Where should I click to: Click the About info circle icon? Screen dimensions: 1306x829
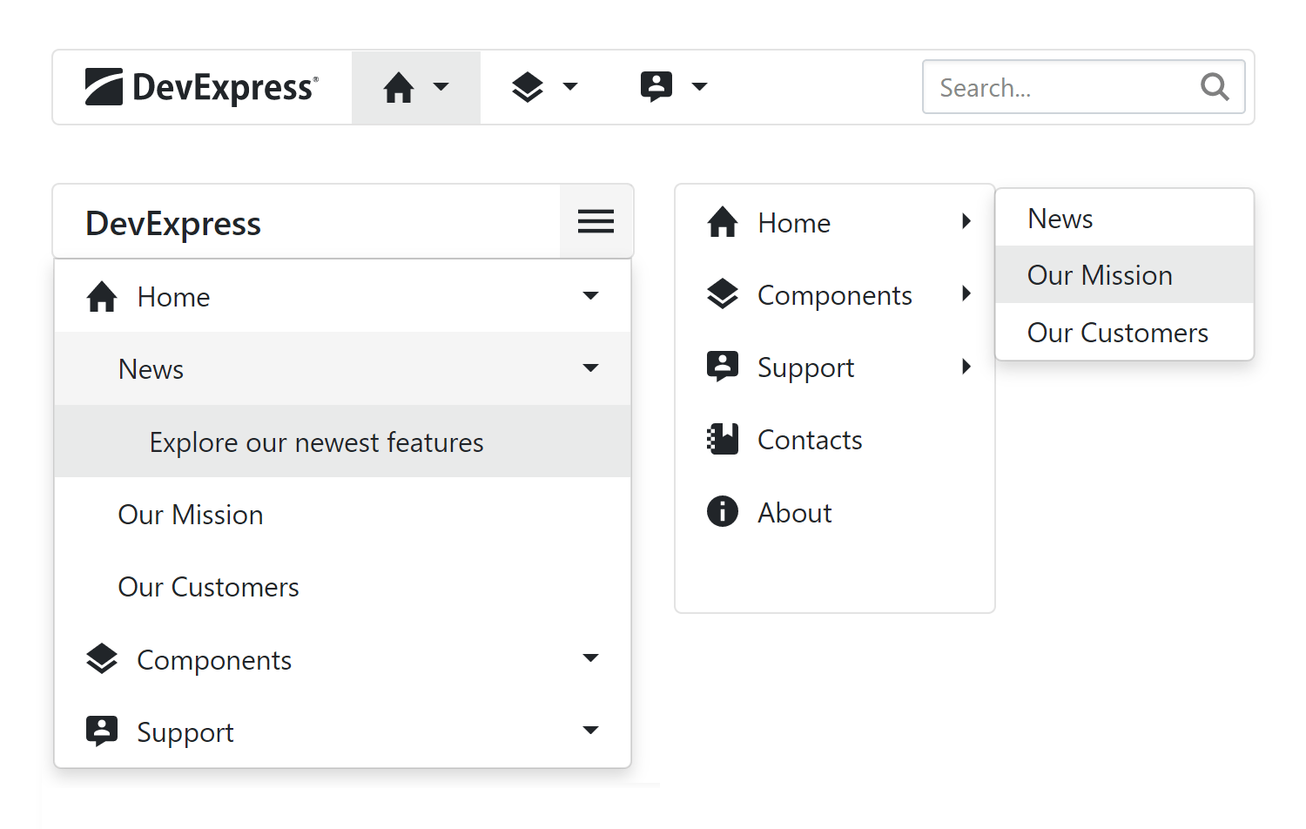click(723, 512)
